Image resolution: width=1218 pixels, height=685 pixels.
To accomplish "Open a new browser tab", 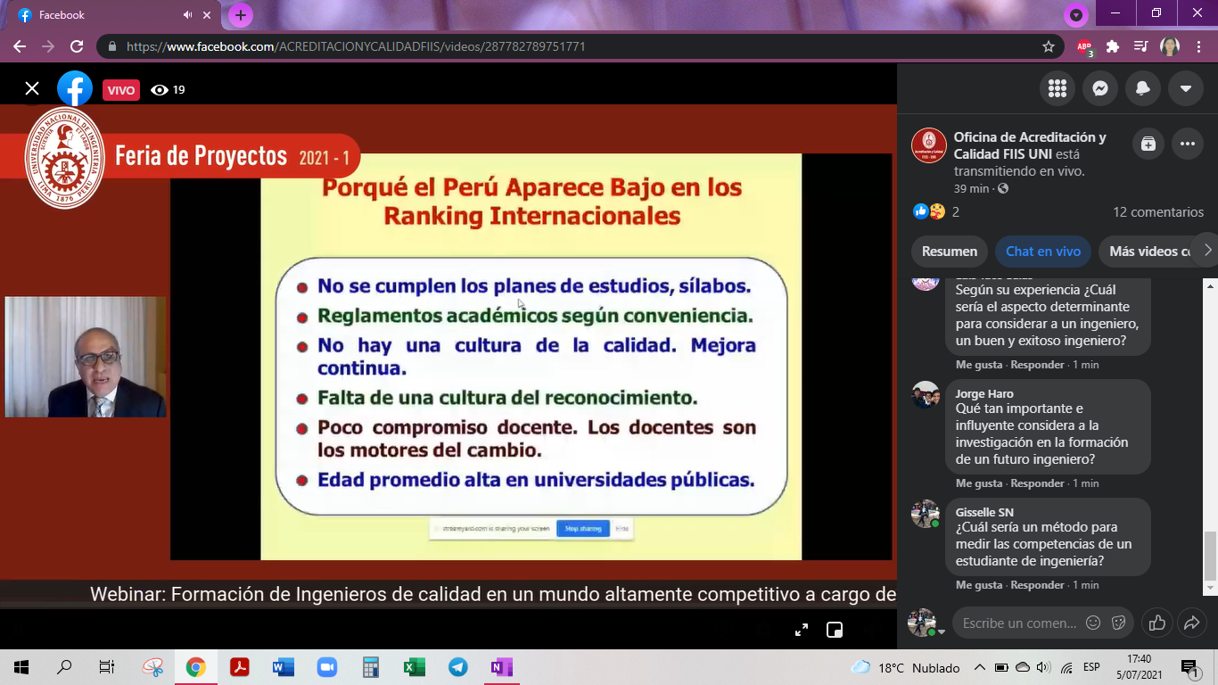I will click(241, 15).
